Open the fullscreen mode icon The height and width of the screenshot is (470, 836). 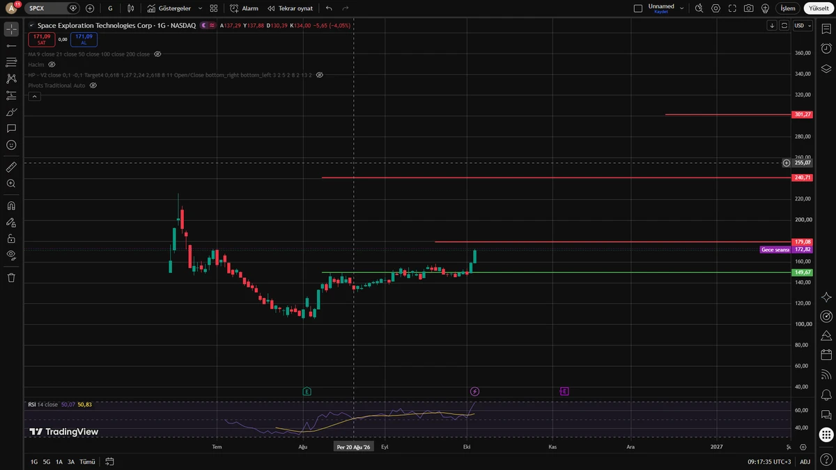[732, 8]
